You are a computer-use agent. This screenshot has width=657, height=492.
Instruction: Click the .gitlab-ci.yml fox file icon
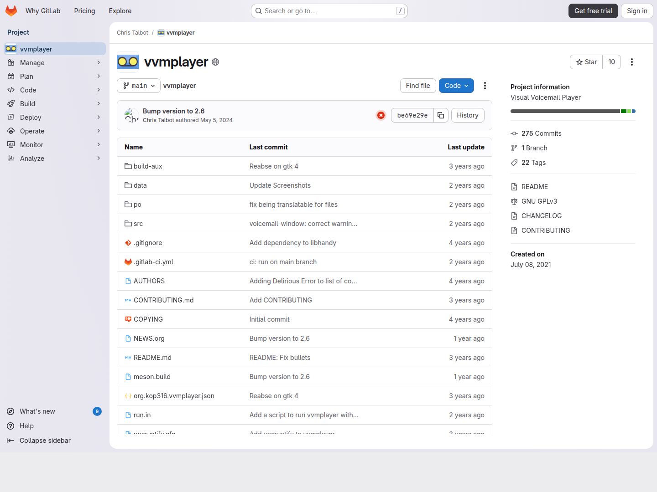pos(128,262)
